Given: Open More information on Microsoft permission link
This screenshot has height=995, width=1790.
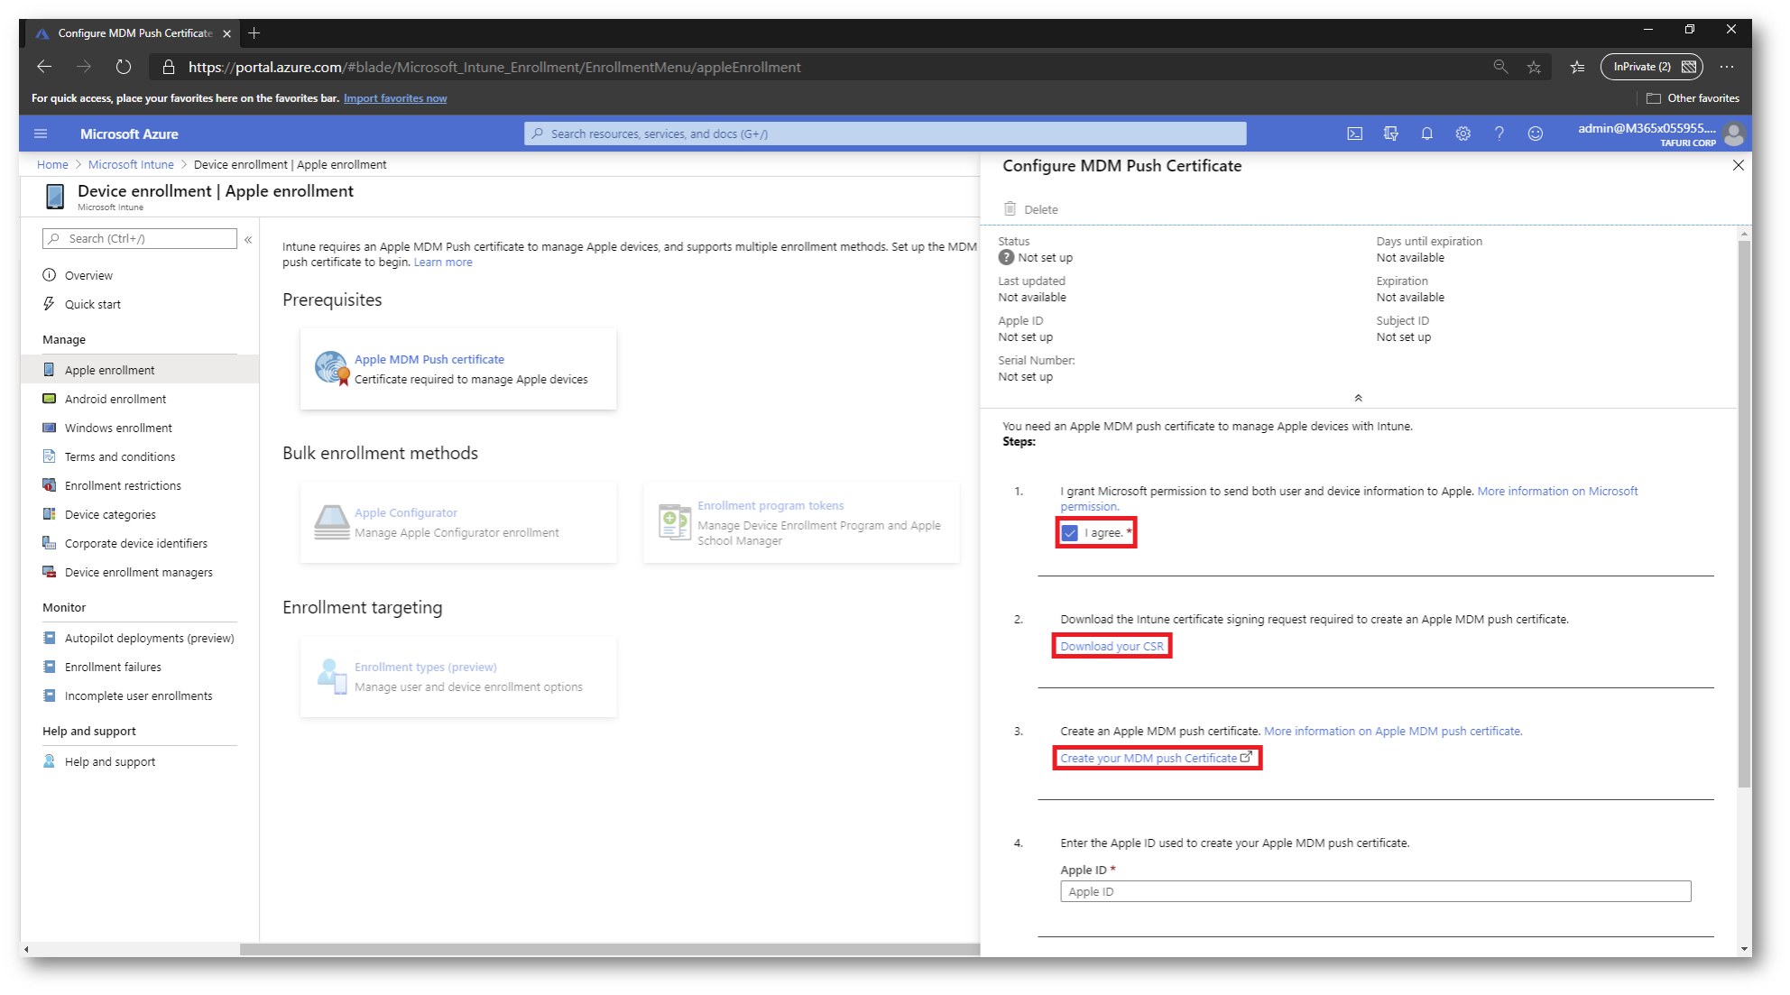Looking at the screenshot, I should [1557, 491].
